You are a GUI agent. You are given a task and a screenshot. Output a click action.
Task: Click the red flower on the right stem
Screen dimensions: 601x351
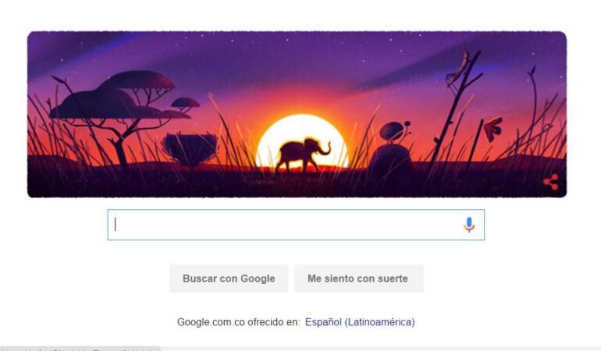(x=493, y=129)
